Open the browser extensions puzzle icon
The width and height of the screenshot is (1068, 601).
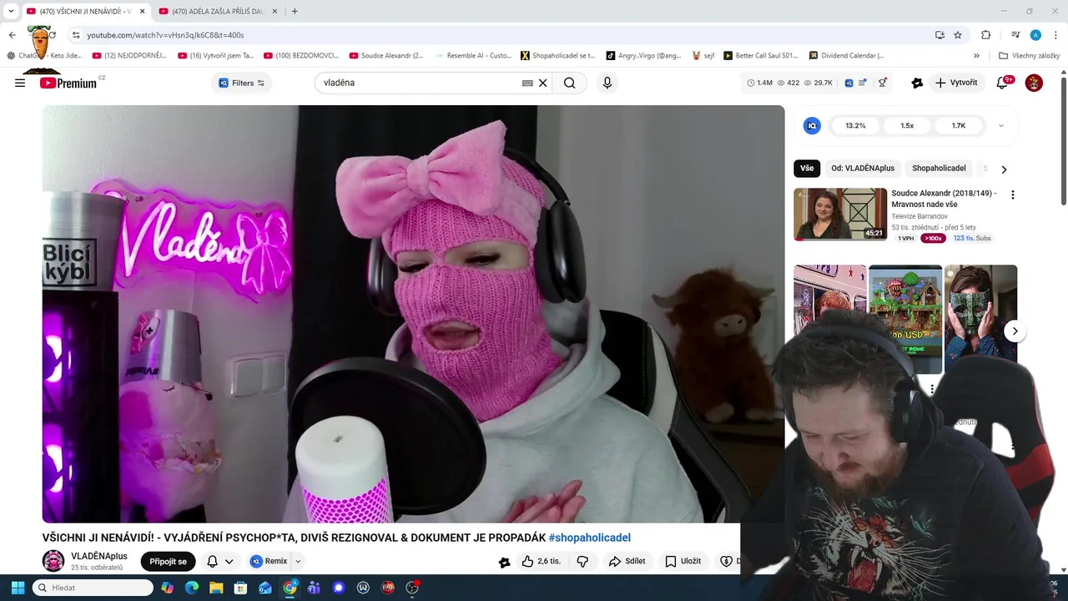(985, 35)
